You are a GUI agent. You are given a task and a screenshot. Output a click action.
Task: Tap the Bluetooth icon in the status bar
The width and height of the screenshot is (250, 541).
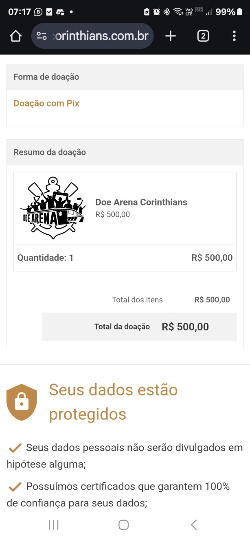167,12
